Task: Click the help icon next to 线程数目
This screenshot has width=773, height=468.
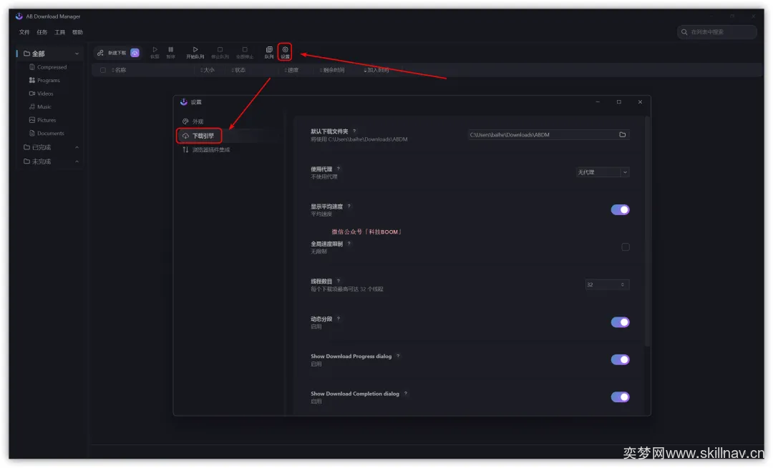Action: point(339,281)
